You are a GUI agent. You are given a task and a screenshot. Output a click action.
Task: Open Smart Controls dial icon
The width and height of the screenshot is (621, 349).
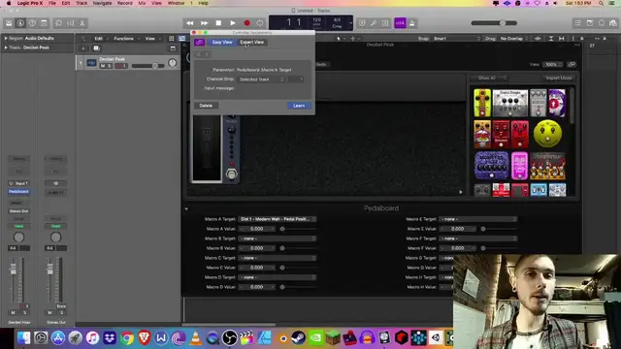pos(58,23)
